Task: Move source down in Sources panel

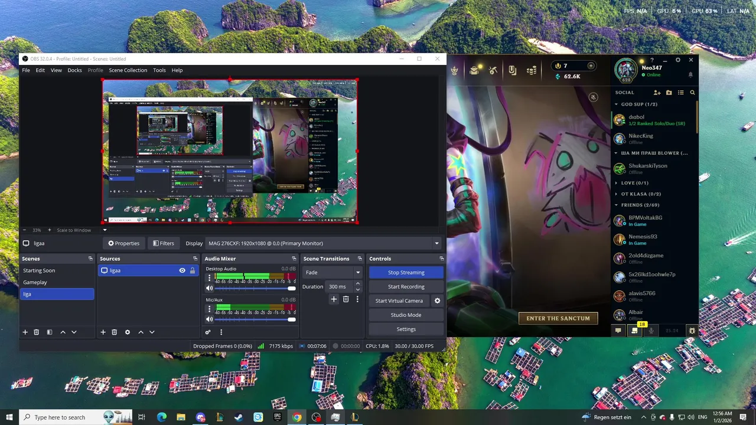Action: pos(152,332)
